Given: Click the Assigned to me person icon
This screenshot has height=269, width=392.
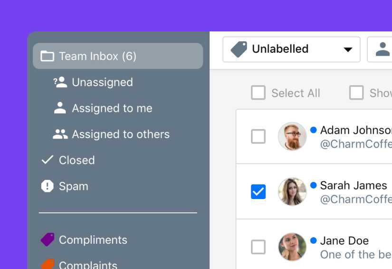Looking at the screenshot, I should [x=60, y=108].
